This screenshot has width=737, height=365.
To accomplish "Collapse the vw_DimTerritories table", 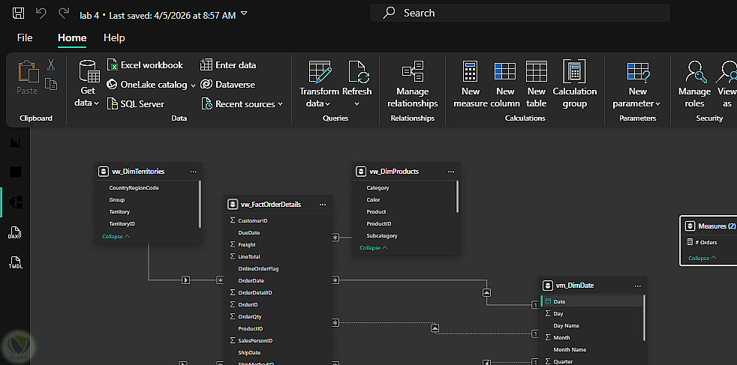I will click(x=116, y=237).
